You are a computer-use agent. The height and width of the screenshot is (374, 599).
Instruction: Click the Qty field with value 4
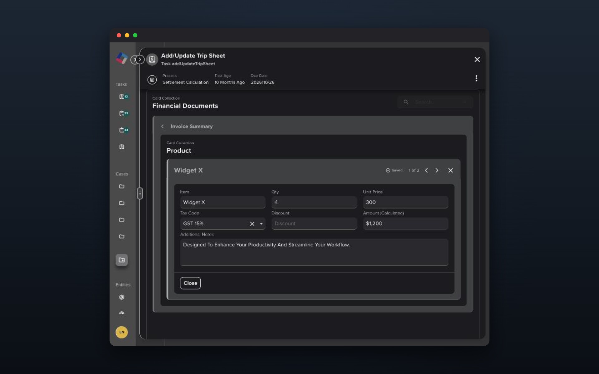[314, 202]
